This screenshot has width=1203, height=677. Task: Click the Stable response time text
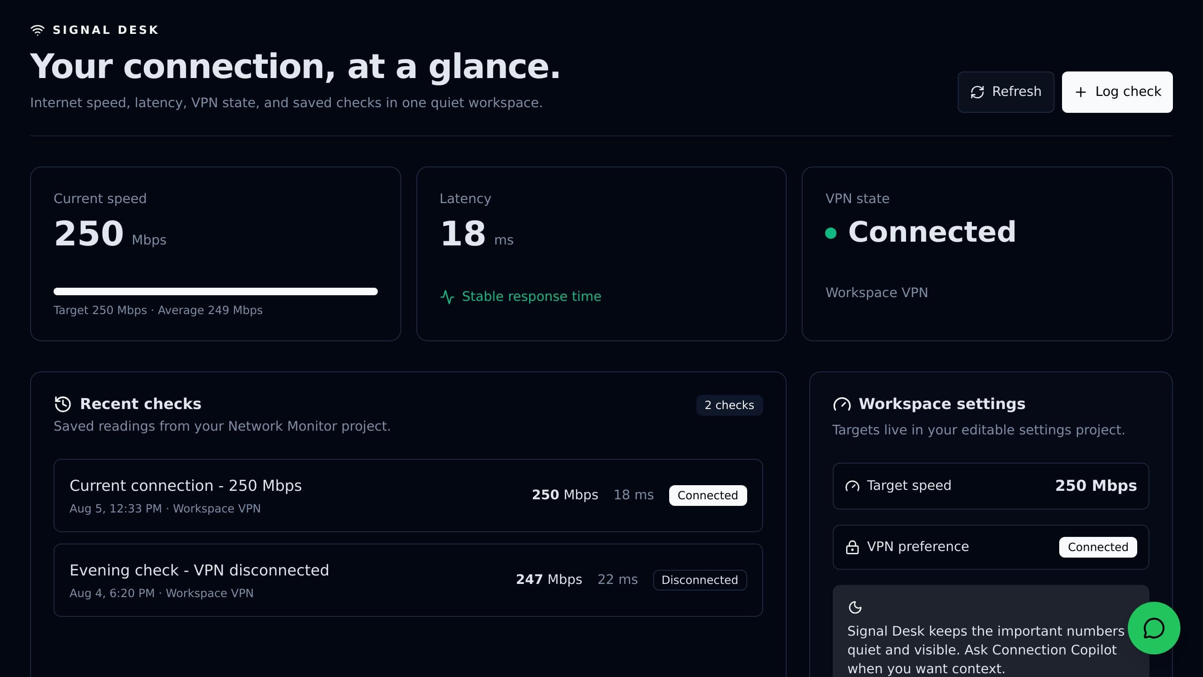click(x=531, y=296)
